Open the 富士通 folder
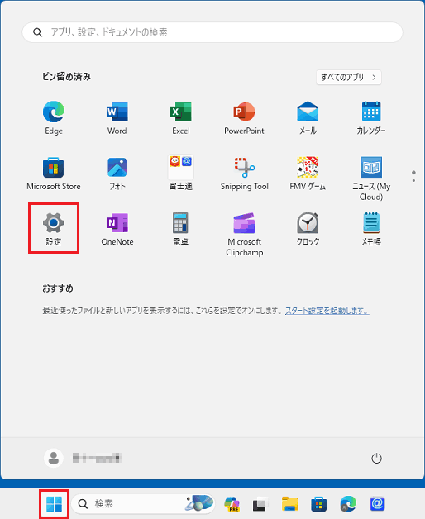 pyautogui.click(x=181, y=174)
